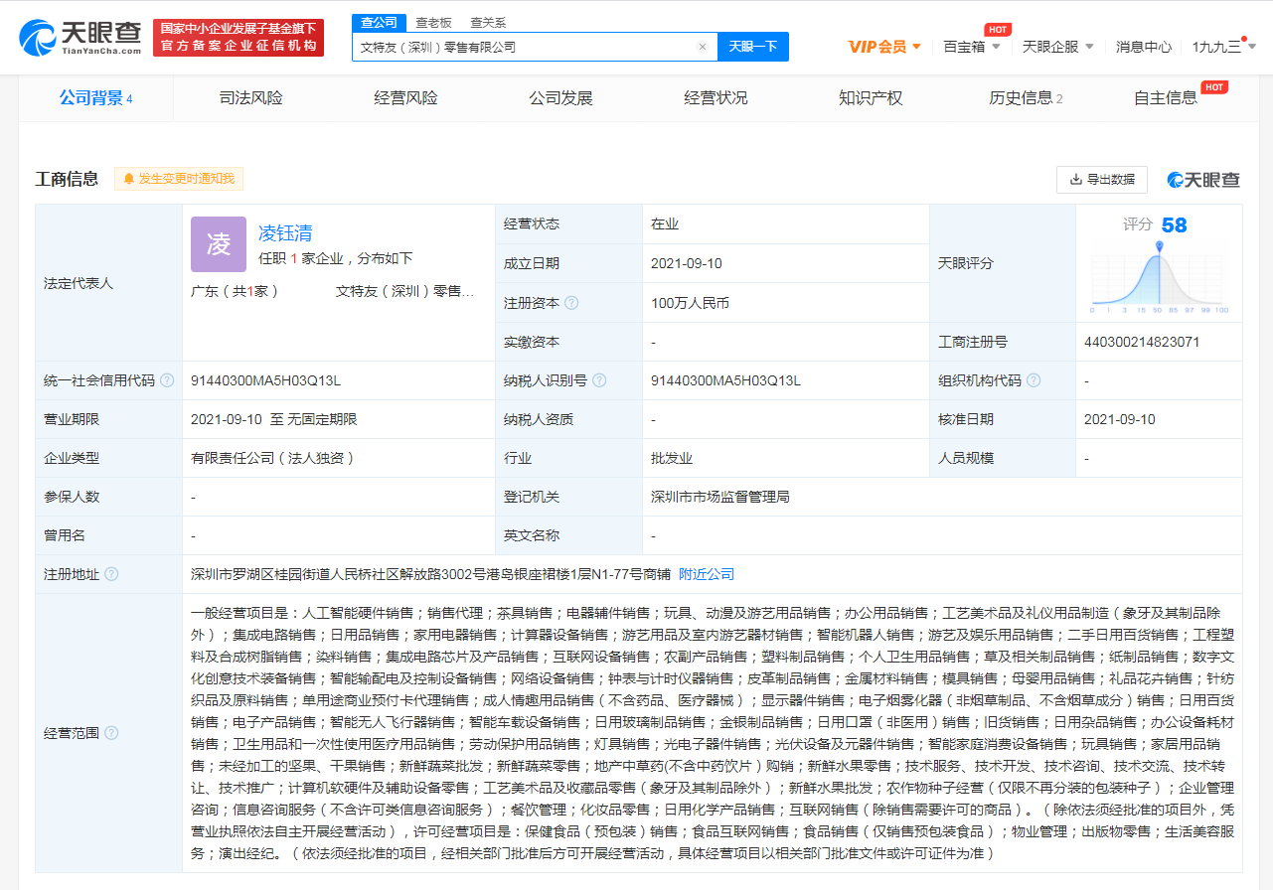Image resolution: width=1273 pixels, height=890 pixels.
Task: Open legal representative 凌钰清 profile link
Action: click(285, 233)
